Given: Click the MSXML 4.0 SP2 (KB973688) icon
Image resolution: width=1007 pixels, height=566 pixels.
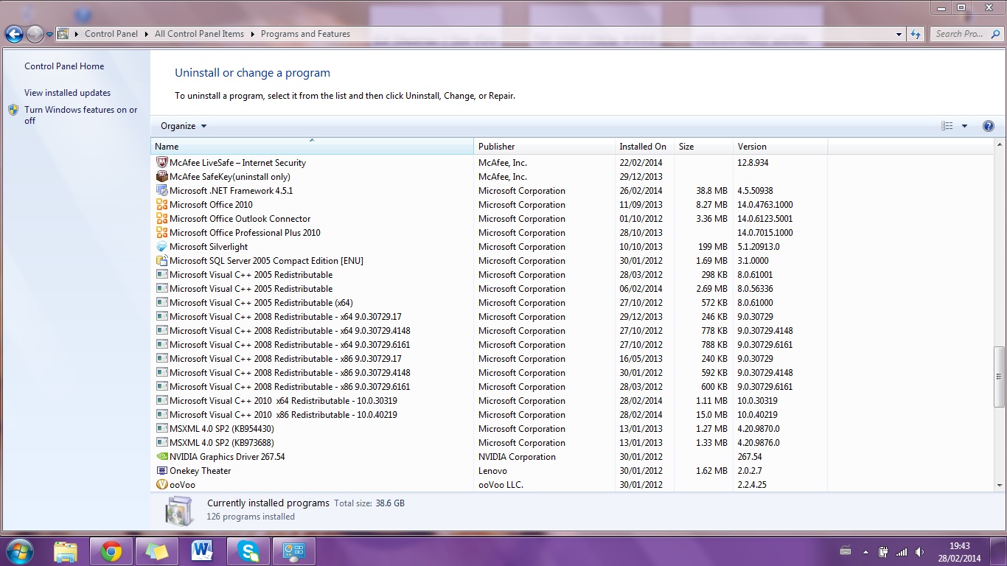Looking at the screenshot, I should [162, 442].
